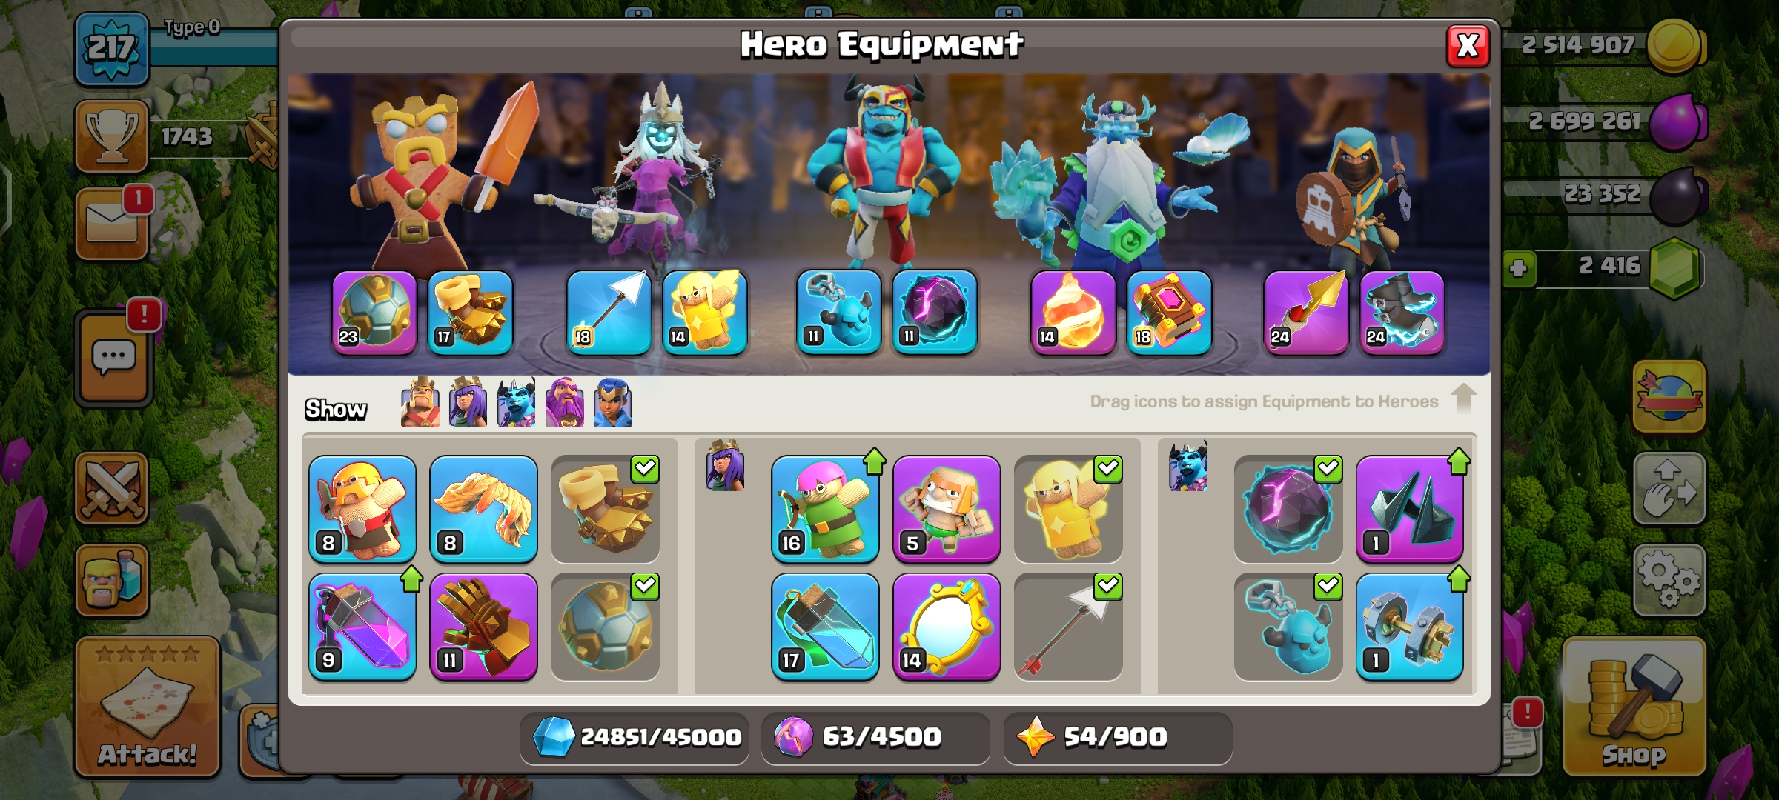Toggle the Archer Queen filter icon
This screenshot has width=1779, height=800.
(x=468, y=402)
